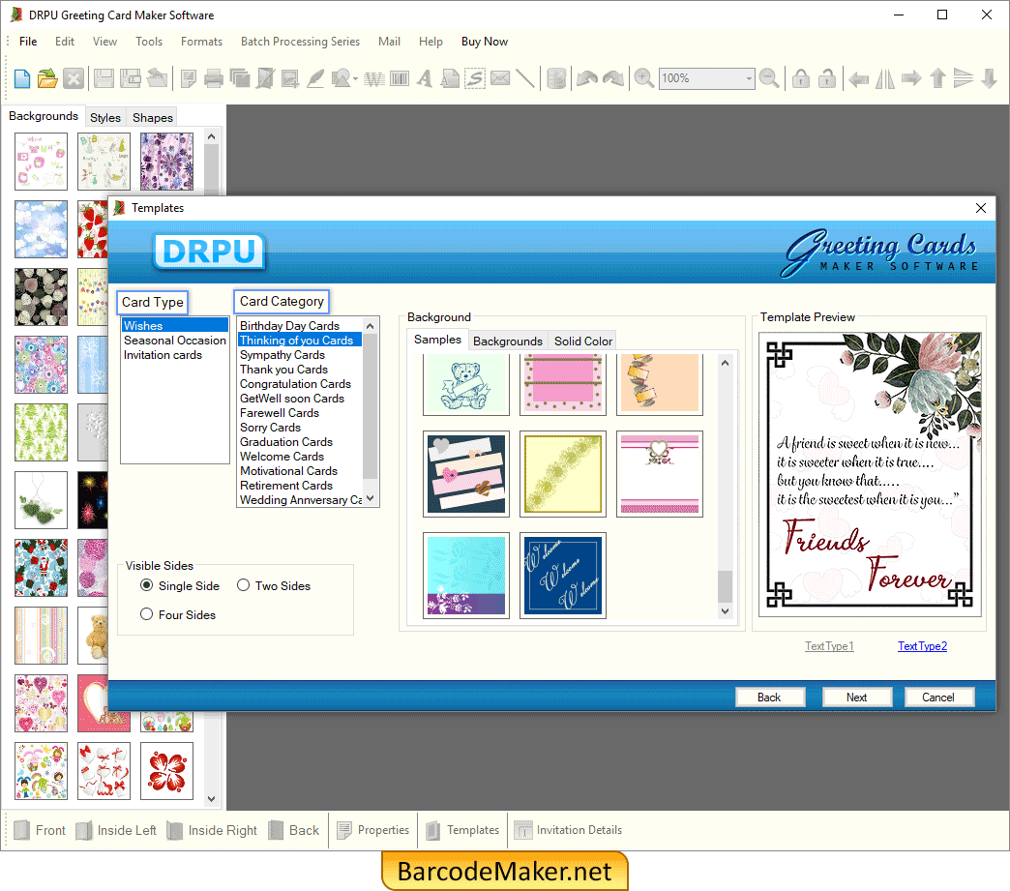The width and height of the screenshot is (1010, 891).
Task: Click the move right arrow icon
Action: [911, 78]
